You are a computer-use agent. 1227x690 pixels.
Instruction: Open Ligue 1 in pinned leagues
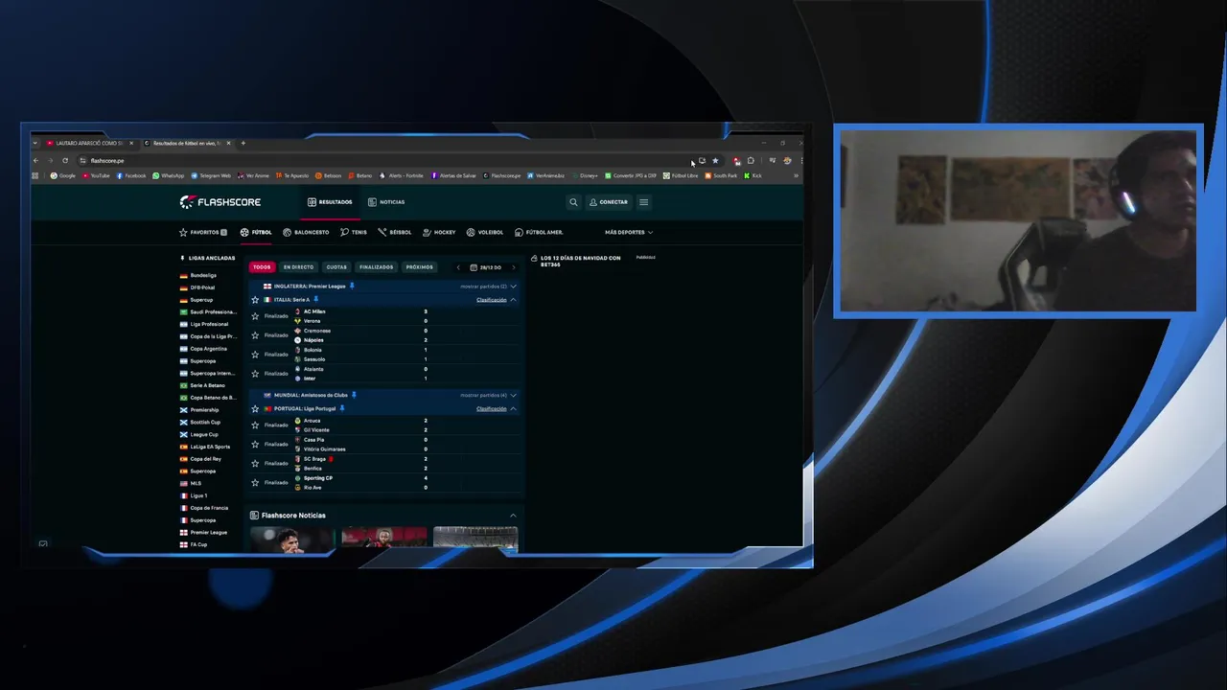(x=194, y=495)
